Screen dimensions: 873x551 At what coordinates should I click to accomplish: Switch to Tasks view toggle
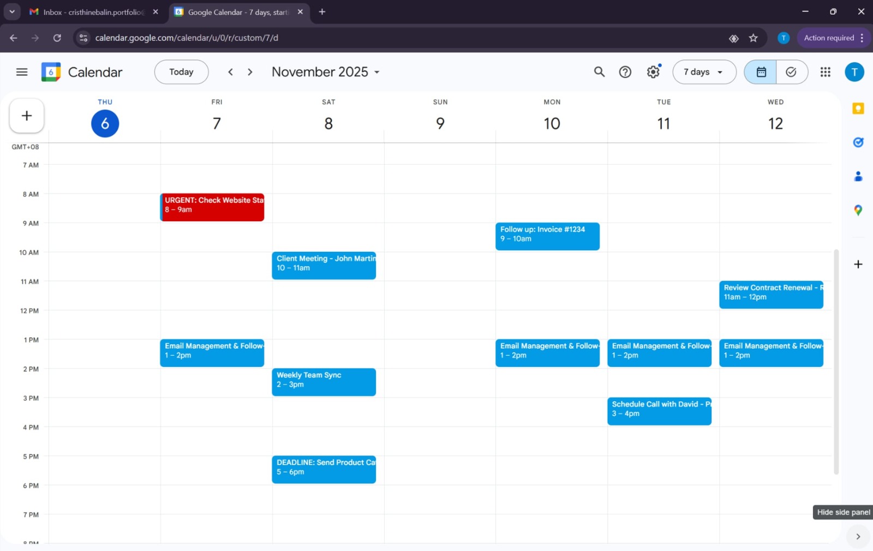791,72
